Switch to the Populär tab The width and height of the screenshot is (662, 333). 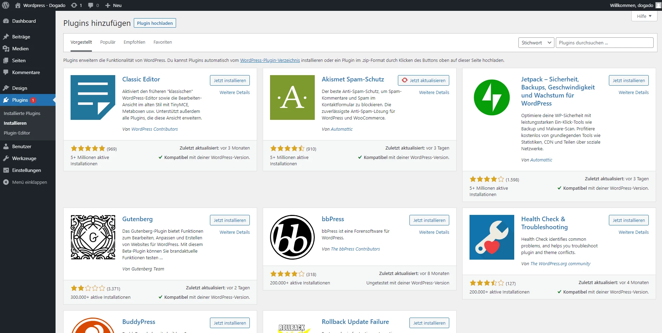[108, 42]
